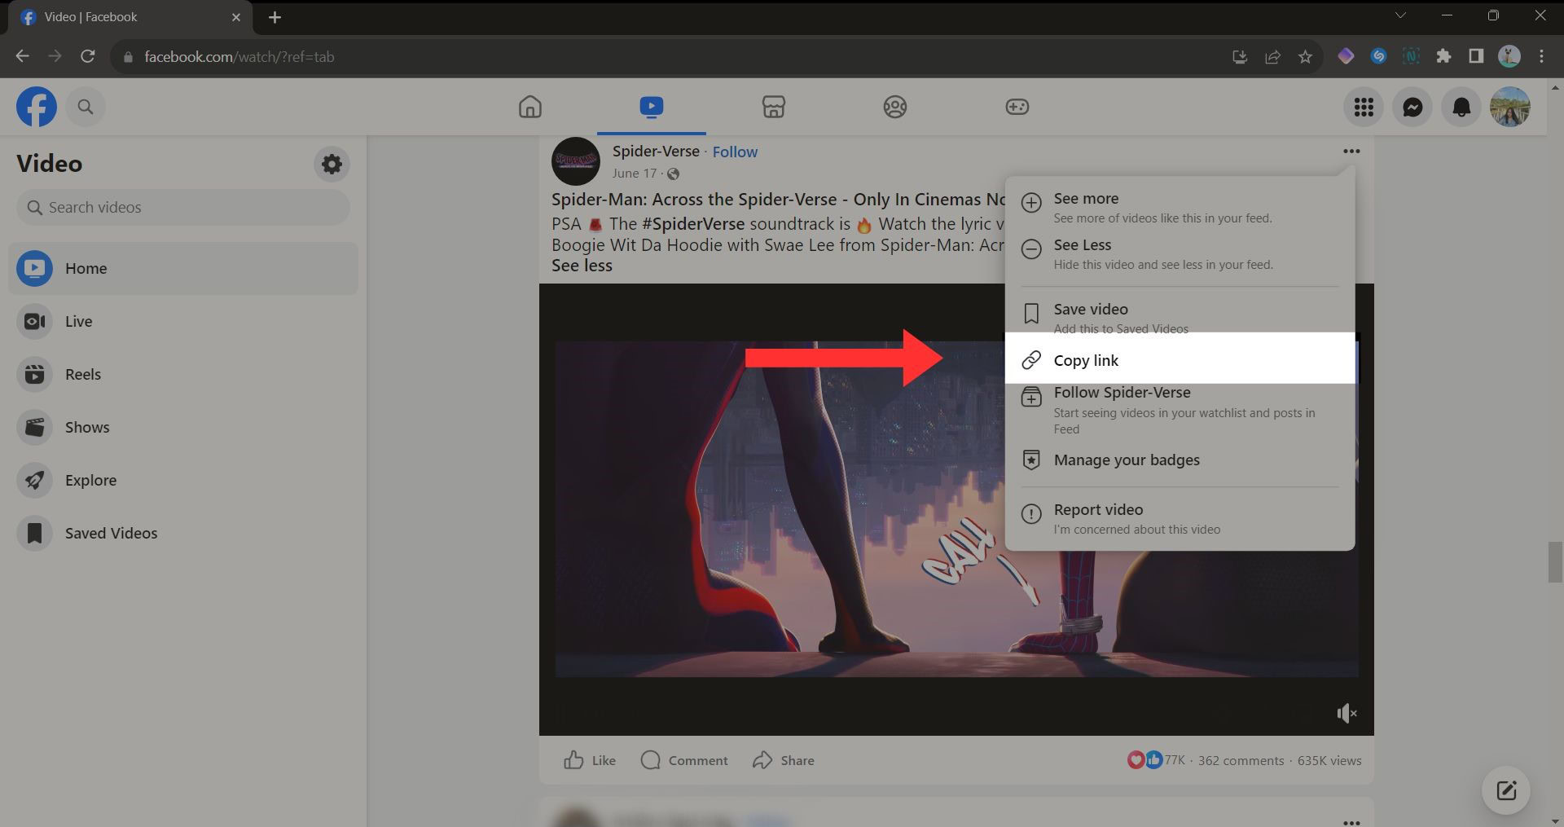Click the Share button under video
Viewport: 1564px width, 827px height.
[x=784, y=760]
